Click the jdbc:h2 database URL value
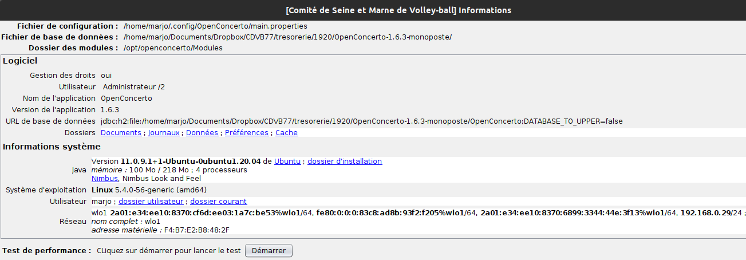The image size is (746, 260). pos(361,121)
